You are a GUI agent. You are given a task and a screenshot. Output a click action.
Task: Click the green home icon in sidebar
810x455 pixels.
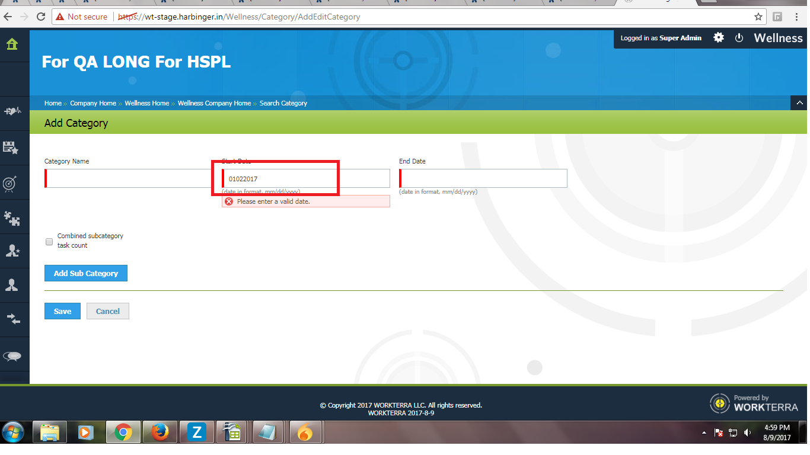click(12, 44)
